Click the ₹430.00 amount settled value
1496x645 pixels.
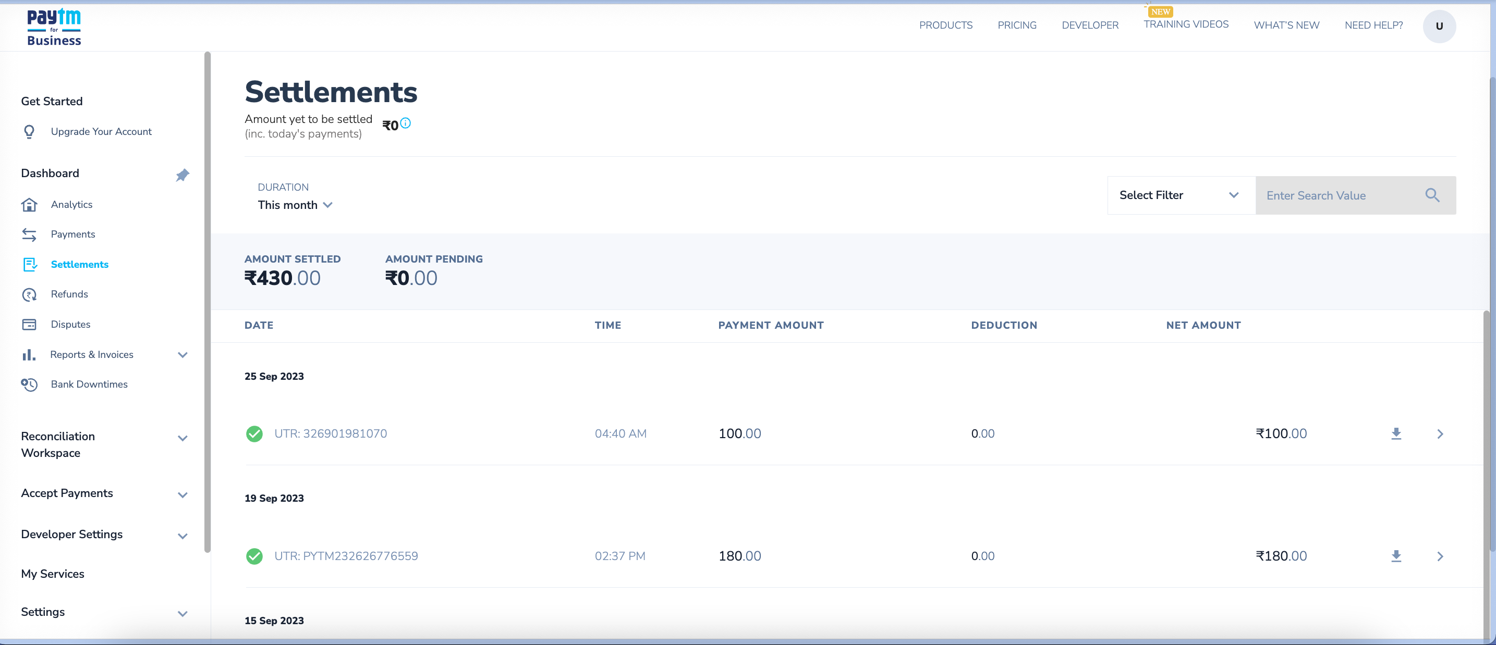(282, 278)
